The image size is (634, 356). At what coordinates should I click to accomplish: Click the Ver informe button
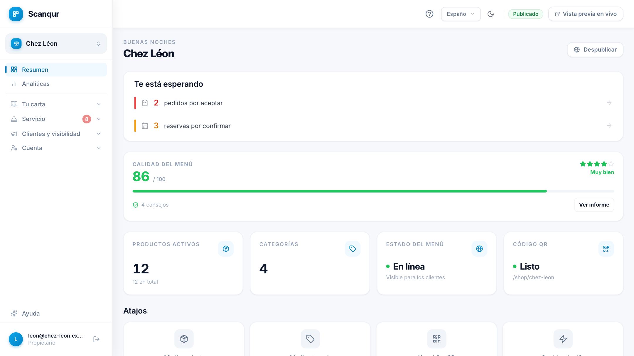point(594,205)
